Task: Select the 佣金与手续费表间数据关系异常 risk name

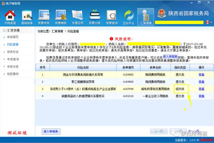Action: 83,75
